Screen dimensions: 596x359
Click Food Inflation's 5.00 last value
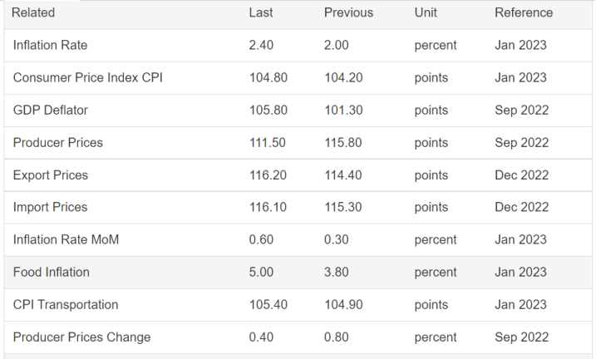click(262, 272)
